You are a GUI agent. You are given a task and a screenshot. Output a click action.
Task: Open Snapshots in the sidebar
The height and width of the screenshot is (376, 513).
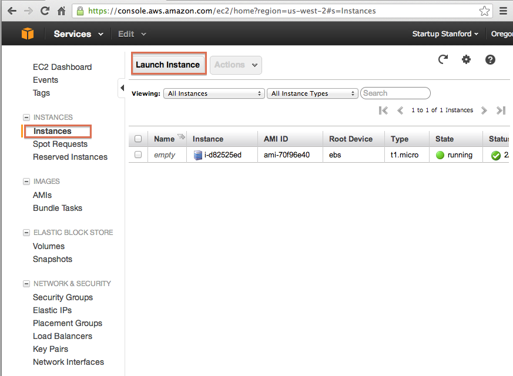(x=52, y=259)
